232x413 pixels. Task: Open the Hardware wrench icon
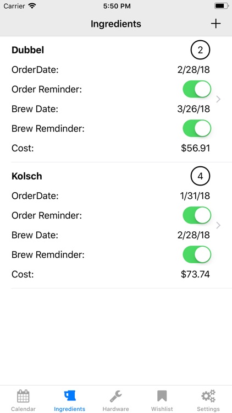[x=116, y=396]
